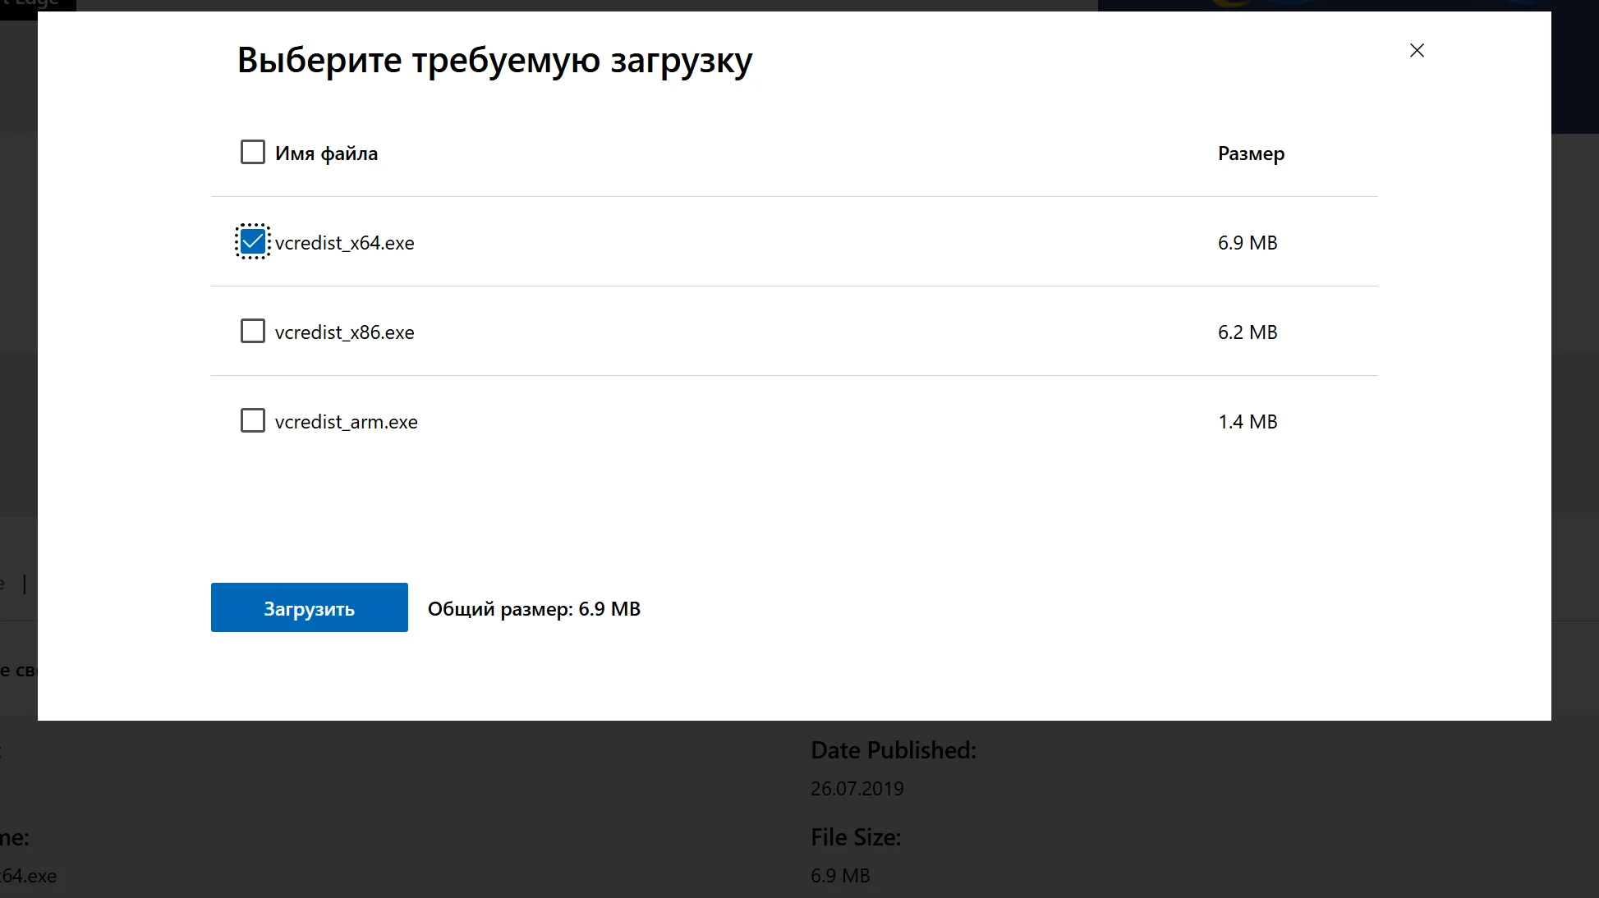Screen dimensions: 1599x898
Task: Click the 6.2 MB size value
Action: point(1247,332)
